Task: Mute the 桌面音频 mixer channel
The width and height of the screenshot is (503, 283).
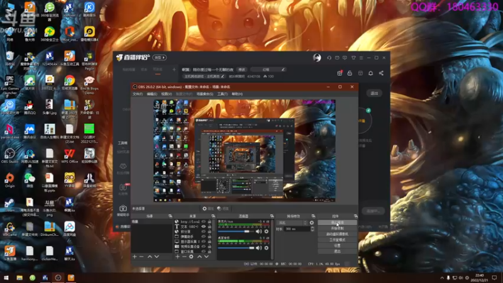Action: (258, 248)
